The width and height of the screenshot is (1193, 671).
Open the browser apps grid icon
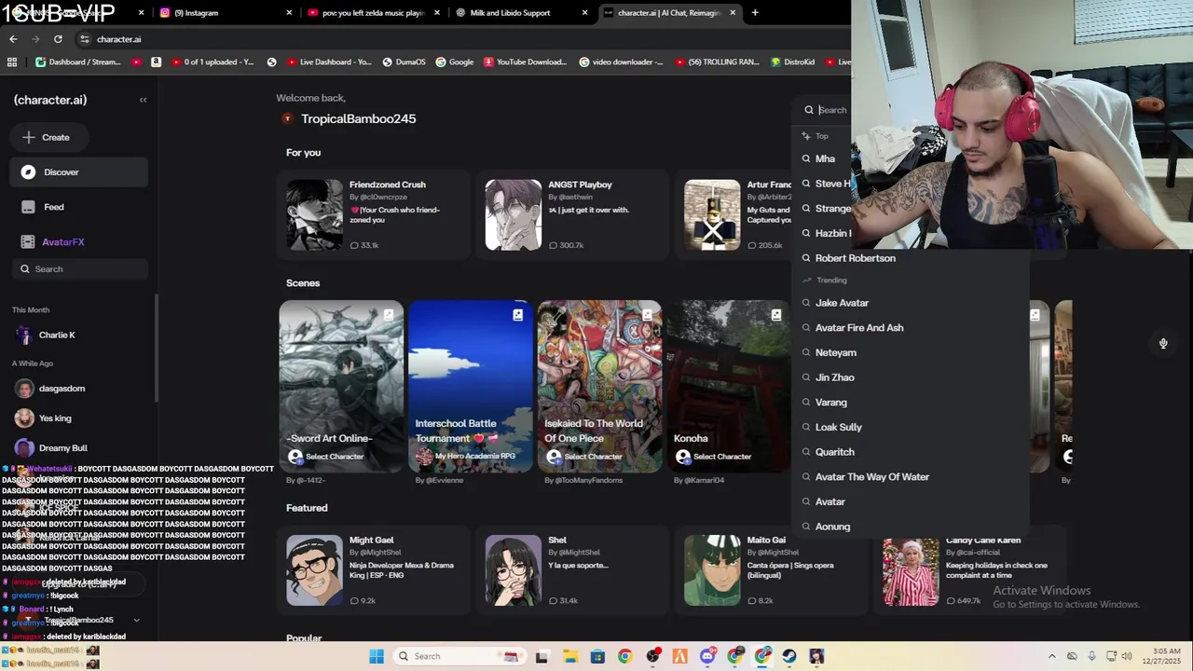(x=12, y=62)
